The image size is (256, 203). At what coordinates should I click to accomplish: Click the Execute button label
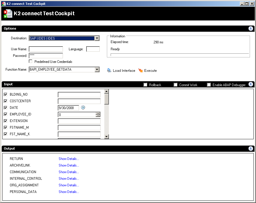[150, 71]
